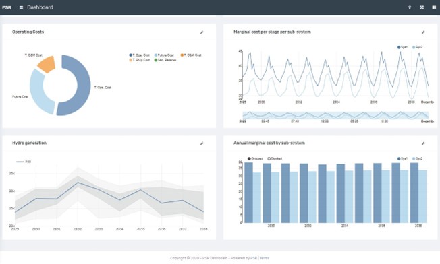This screenshot has width=440, height=264.
Task: Toggle Future Cost legend entry
Action: coord(164,55)
